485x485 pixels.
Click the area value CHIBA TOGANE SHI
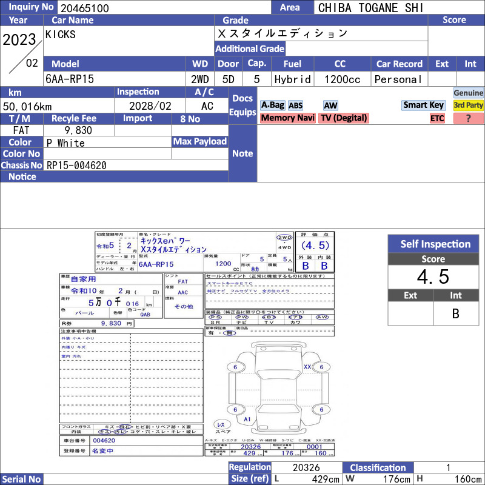point(370,8)
